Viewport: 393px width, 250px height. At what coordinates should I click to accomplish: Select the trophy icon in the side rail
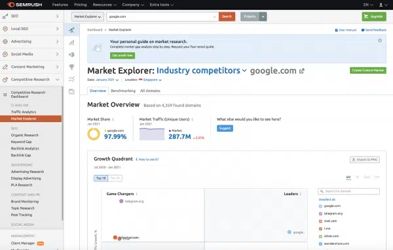click(x=71, y=67)
